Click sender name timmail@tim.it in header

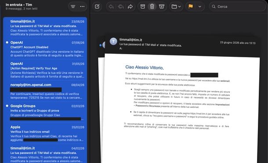click(x=131, y=40)
